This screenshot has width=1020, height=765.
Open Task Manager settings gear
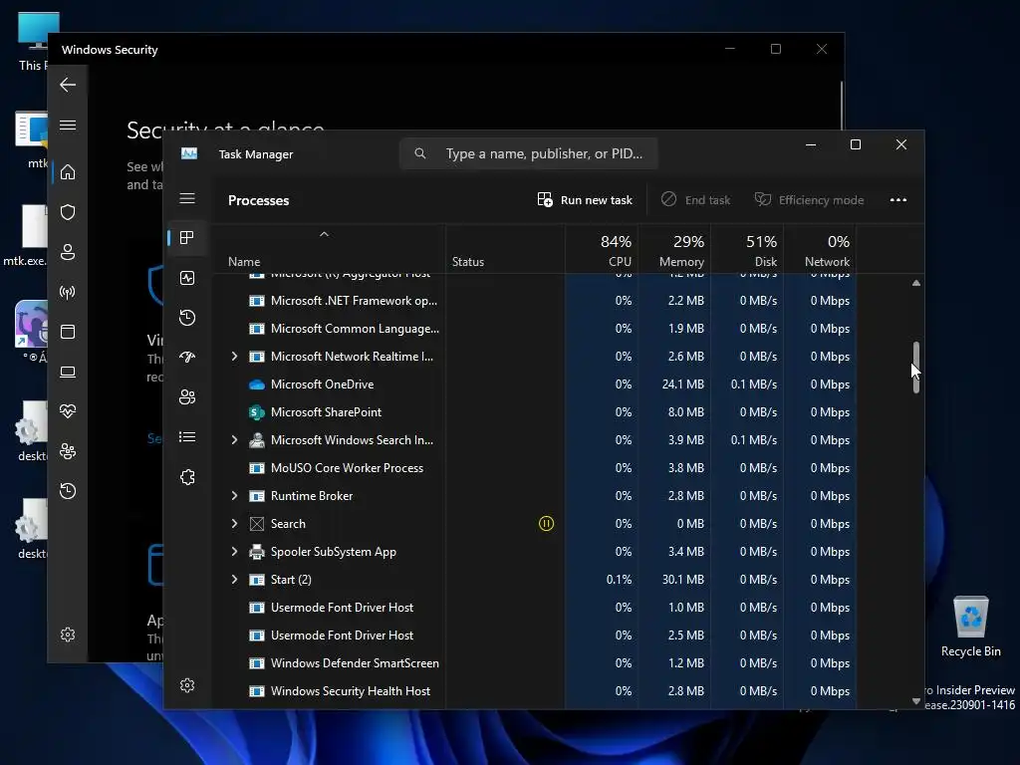pos(187,685)
